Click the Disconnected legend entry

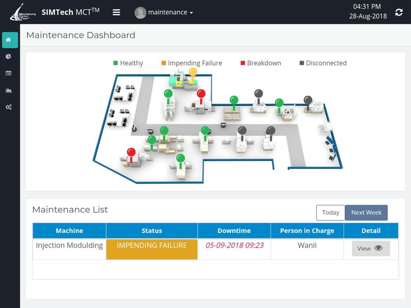coord(323,63)
